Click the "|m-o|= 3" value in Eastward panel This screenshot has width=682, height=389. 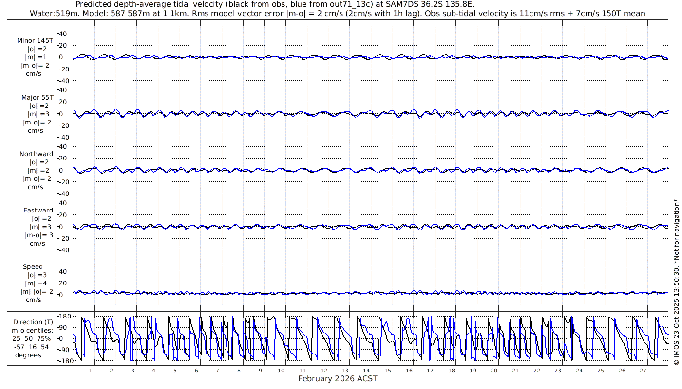point(39,235)
